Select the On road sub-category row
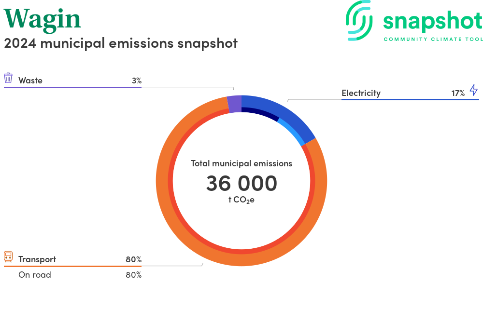 pyautogui.click(x=72, y=275)
